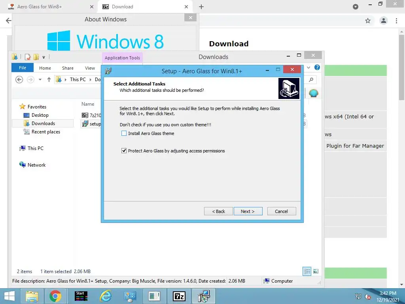The height and width of the screenshot is (304, 405).
Task: Check the Install Aero Glass theme checkbox
Action: coord(124,133)
